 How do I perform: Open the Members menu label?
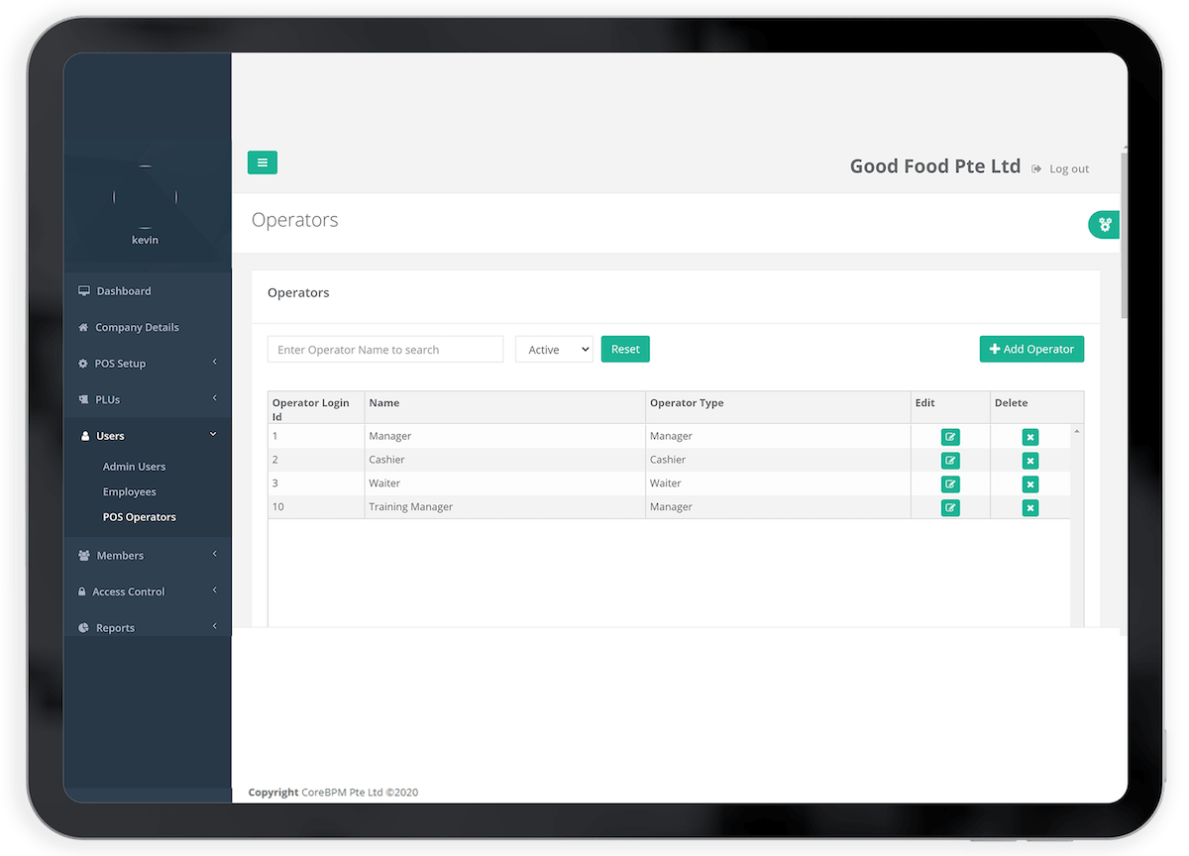[120, 556]
